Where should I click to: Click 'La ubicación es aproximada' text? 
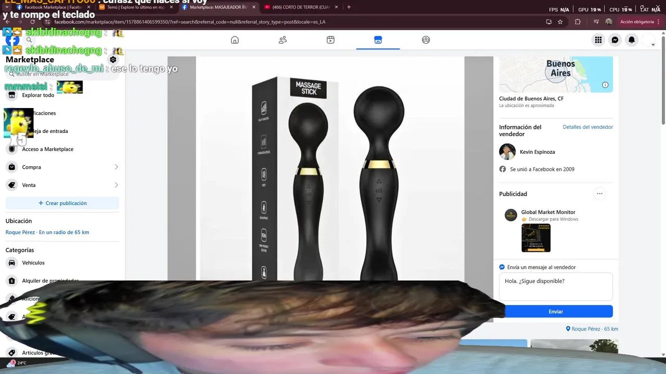tap(527, 105)
